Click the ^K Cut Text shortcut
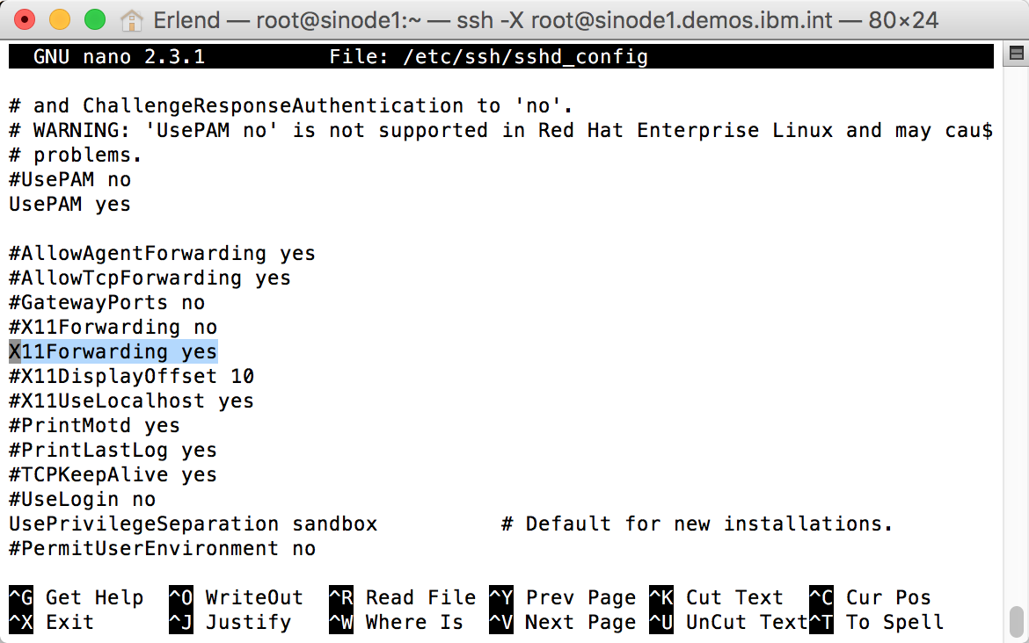Screen dimensions: 1029x643 pos(716,597)
